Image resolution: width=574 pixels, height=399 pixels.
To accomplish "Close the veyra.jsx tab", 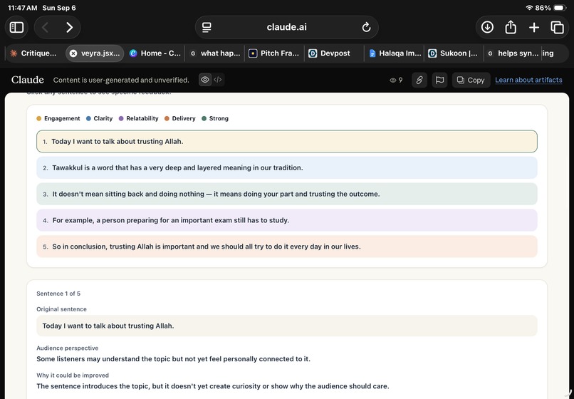I will pyautogui.click(x=73, y=53).
